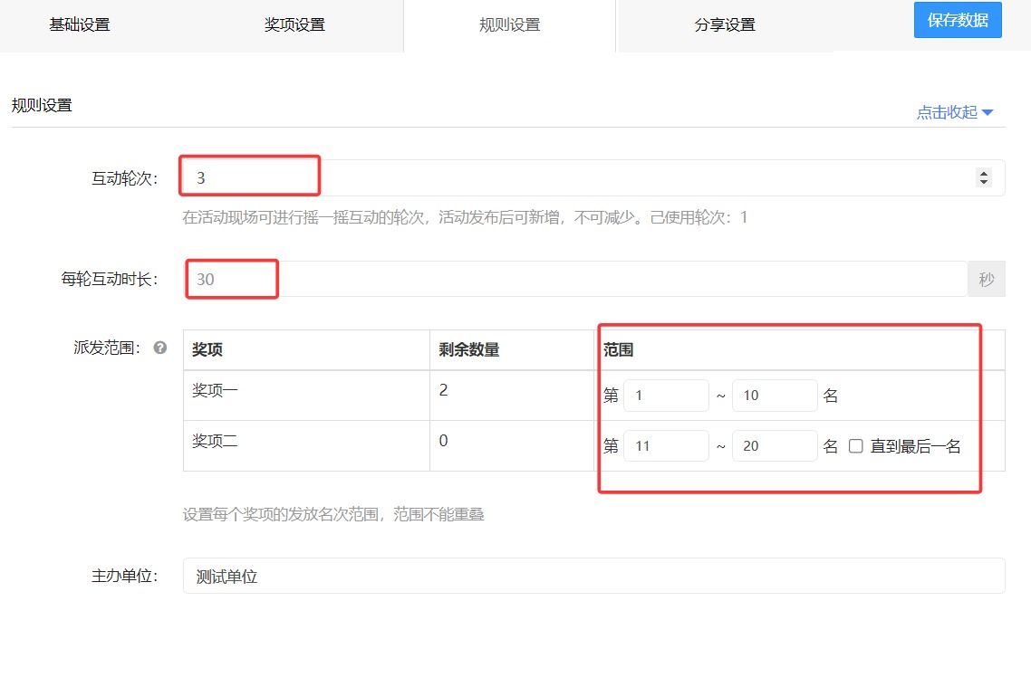The height and width of the screenshot is (687, 1031).
Task: Go to the 分享设置 tab
Action: 725,24
